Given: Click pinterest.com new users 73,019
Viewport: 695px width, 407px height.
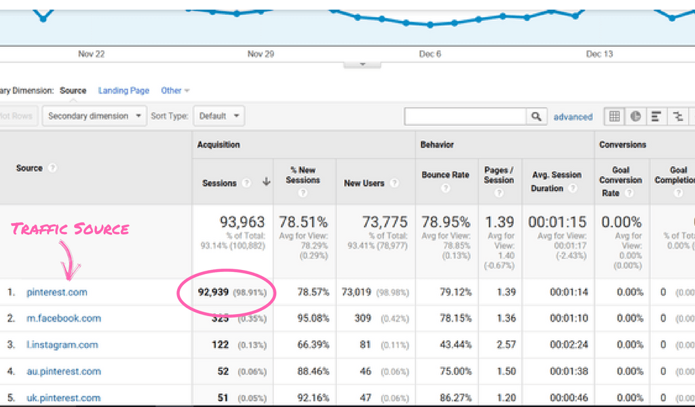Looking at the screenshot, I should (x=357, y=292).
